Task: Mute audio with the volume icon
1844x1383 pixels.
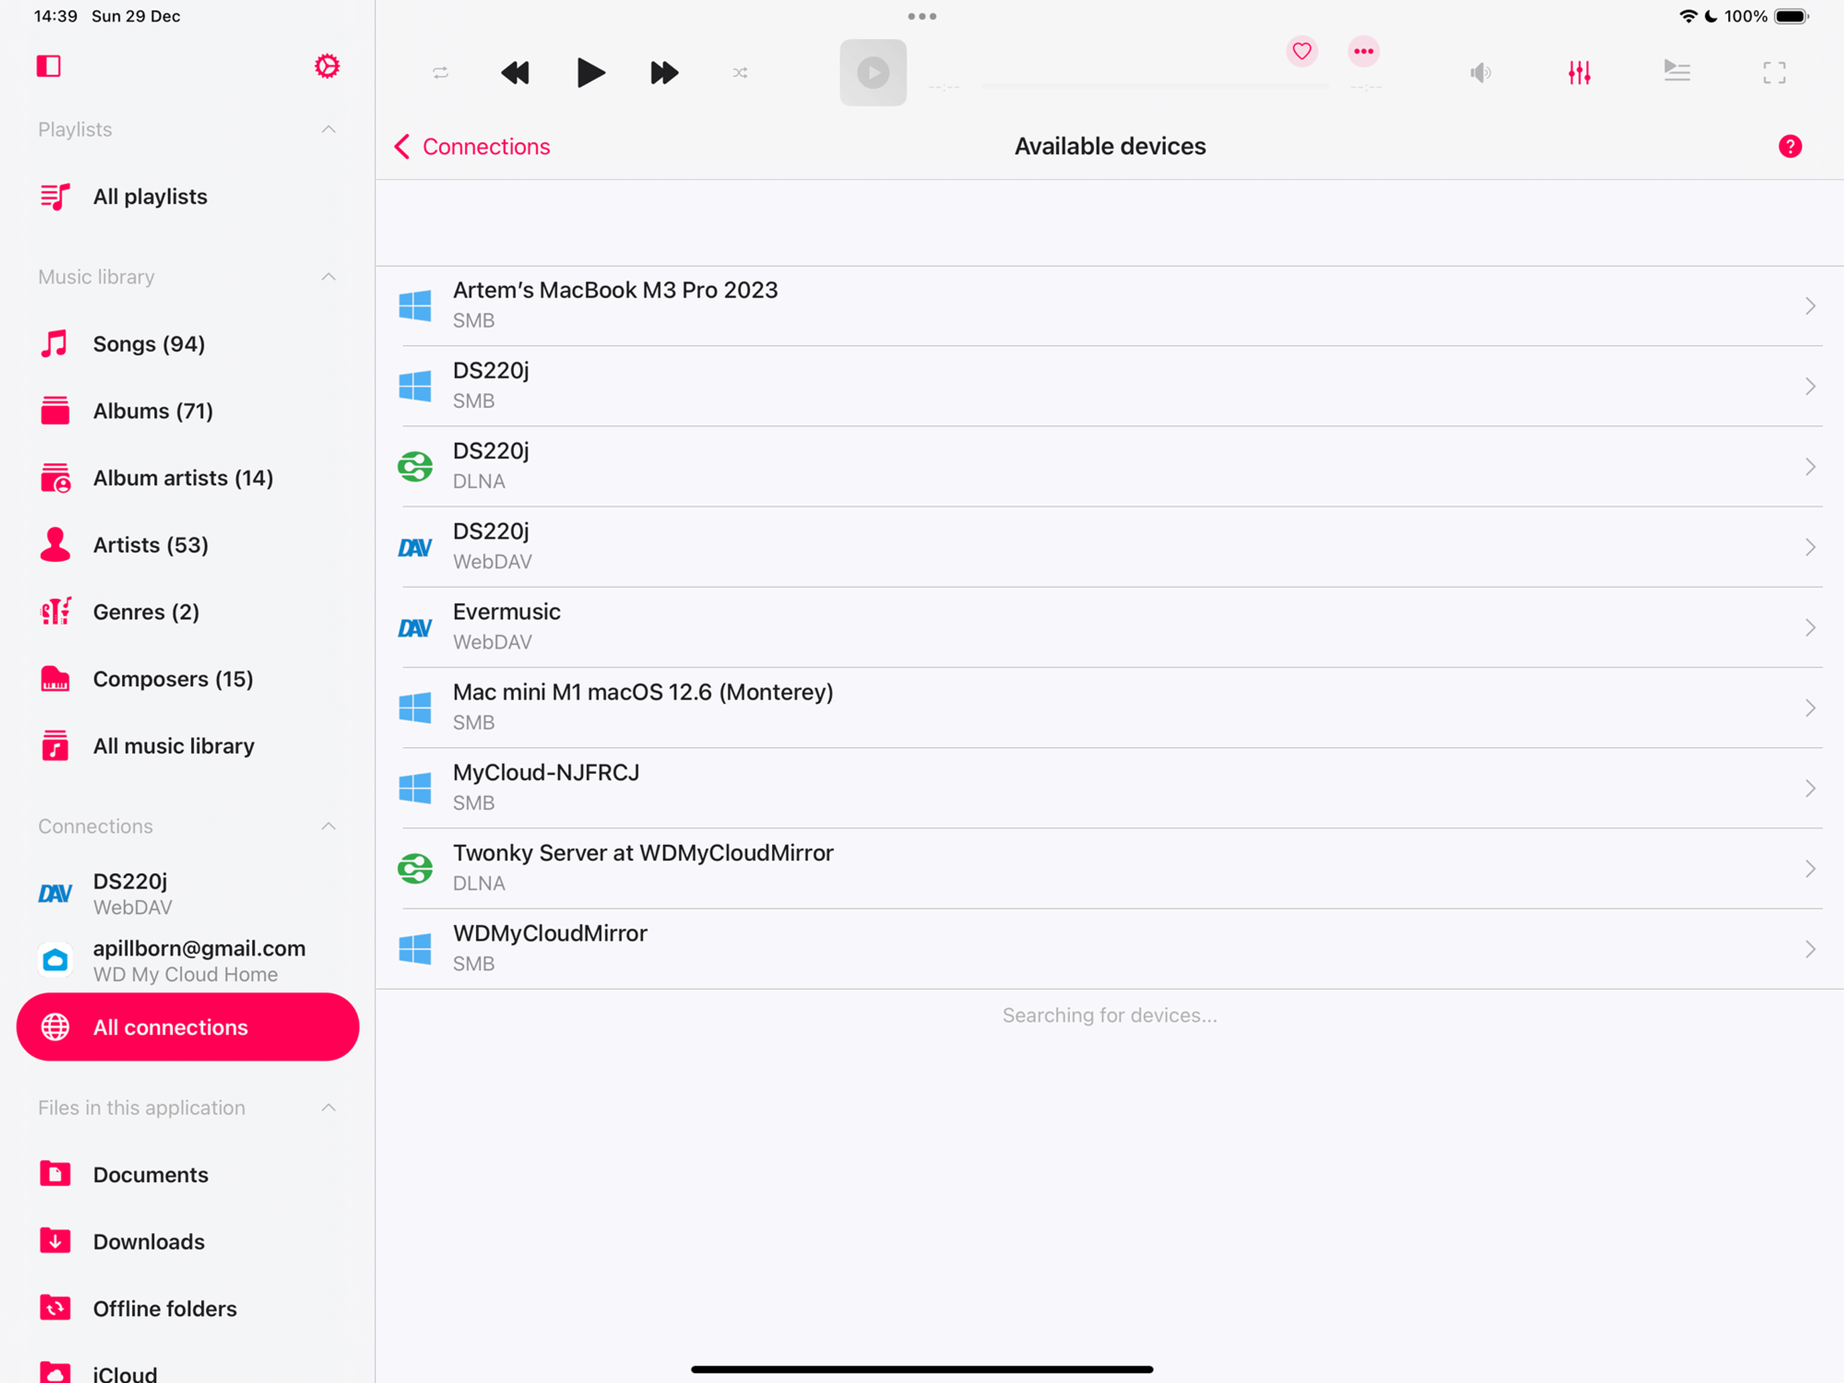Action: (1481, 72)
